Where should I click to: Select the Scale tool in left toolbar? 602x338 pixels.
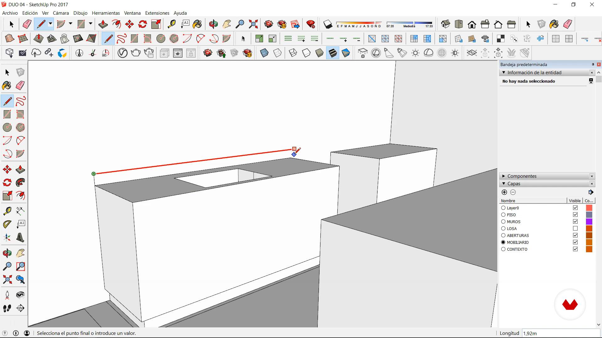click(x=7, y=196)
